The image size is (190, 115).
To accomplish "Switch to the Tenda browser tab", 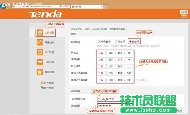I will 87,7.
